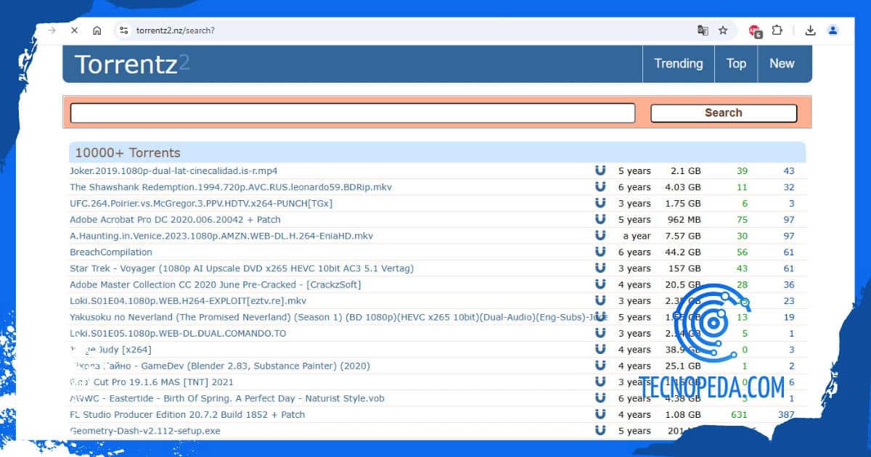This screenshot has height=457, width=871.
Task: Click magnet icon for GameDev Blender 2.83 row
Action: (600, 366)
